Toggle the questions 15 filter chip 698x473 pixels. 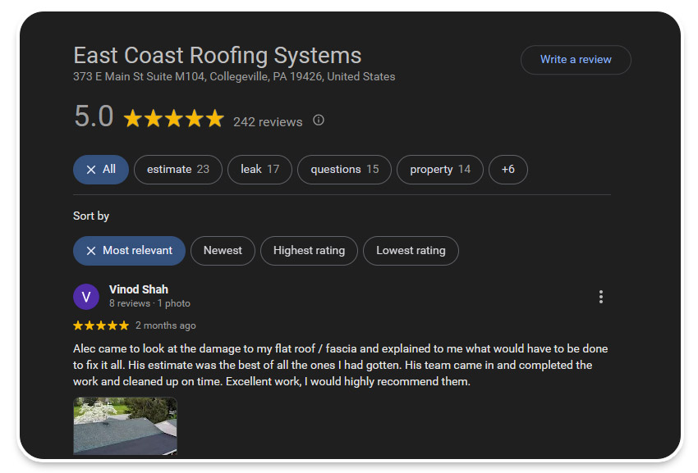pos(344,170)
